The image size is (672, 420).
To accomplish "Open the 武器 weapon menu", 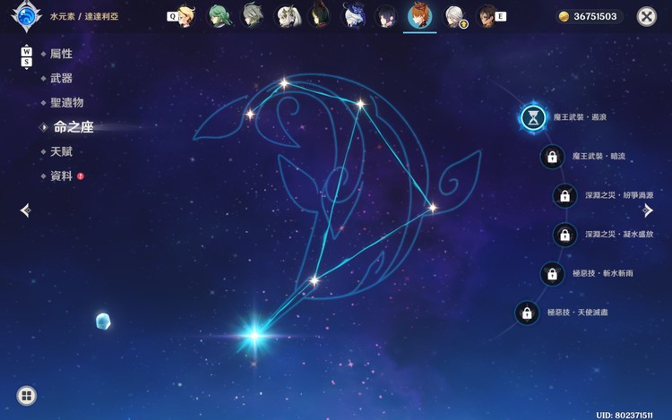I will coord(61,78).
